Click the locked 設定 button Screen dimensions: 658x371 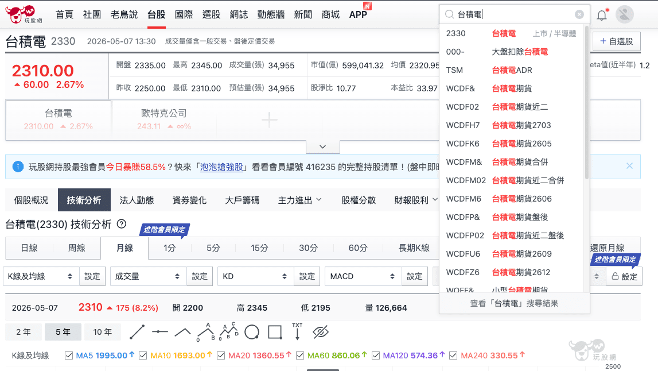coord(624,276)
